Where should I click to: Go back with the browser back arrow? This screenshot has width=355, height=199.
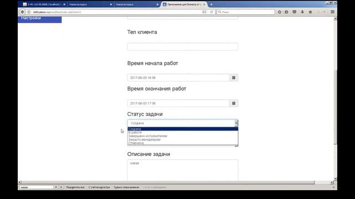point(22,12)
